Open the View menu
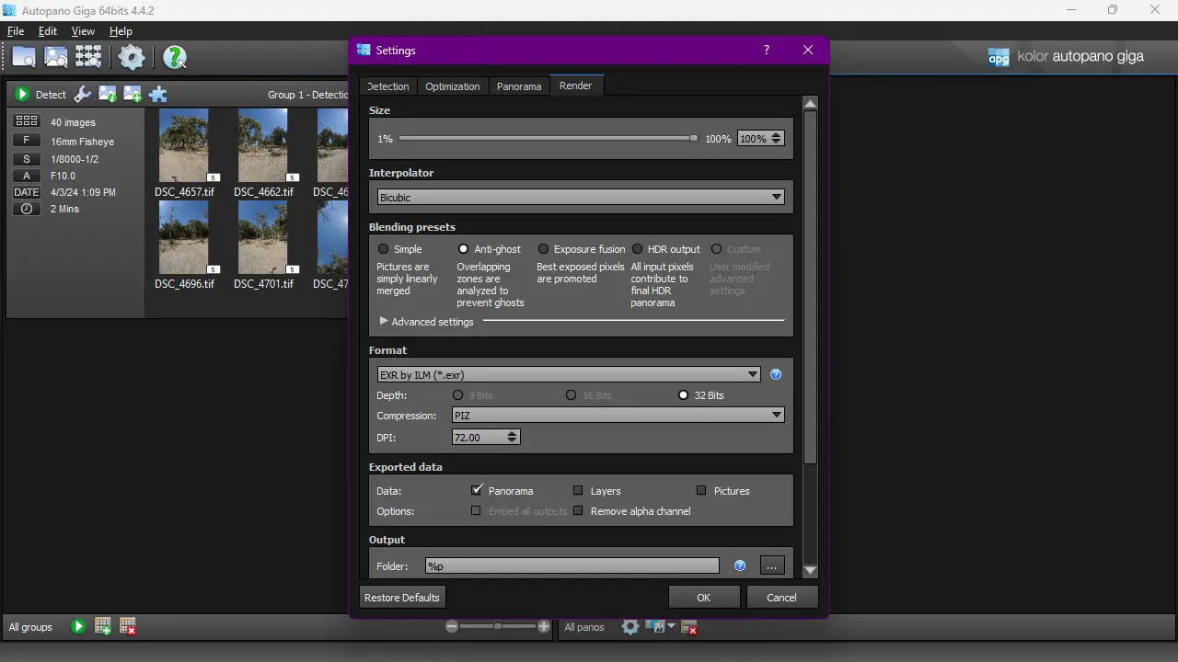Screen dimensions: 1178x662 click(x=83, y=31)
